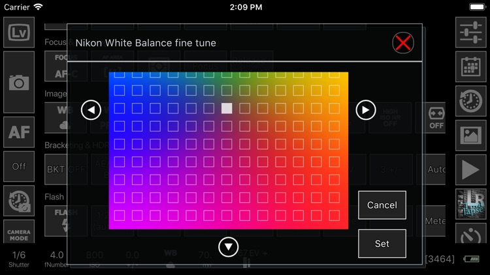Image resolution: width=490 pixels, height=275 pixels.
Task: Shift white balance right with right arrow
Action: 366,109
